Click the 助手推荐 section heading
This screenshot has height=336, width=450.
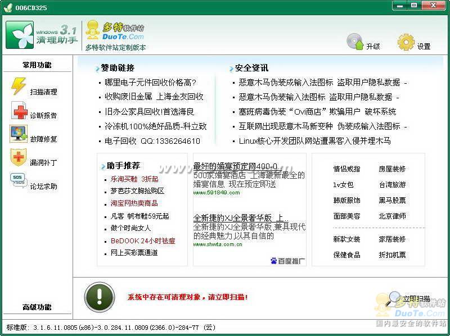[123, 165]
